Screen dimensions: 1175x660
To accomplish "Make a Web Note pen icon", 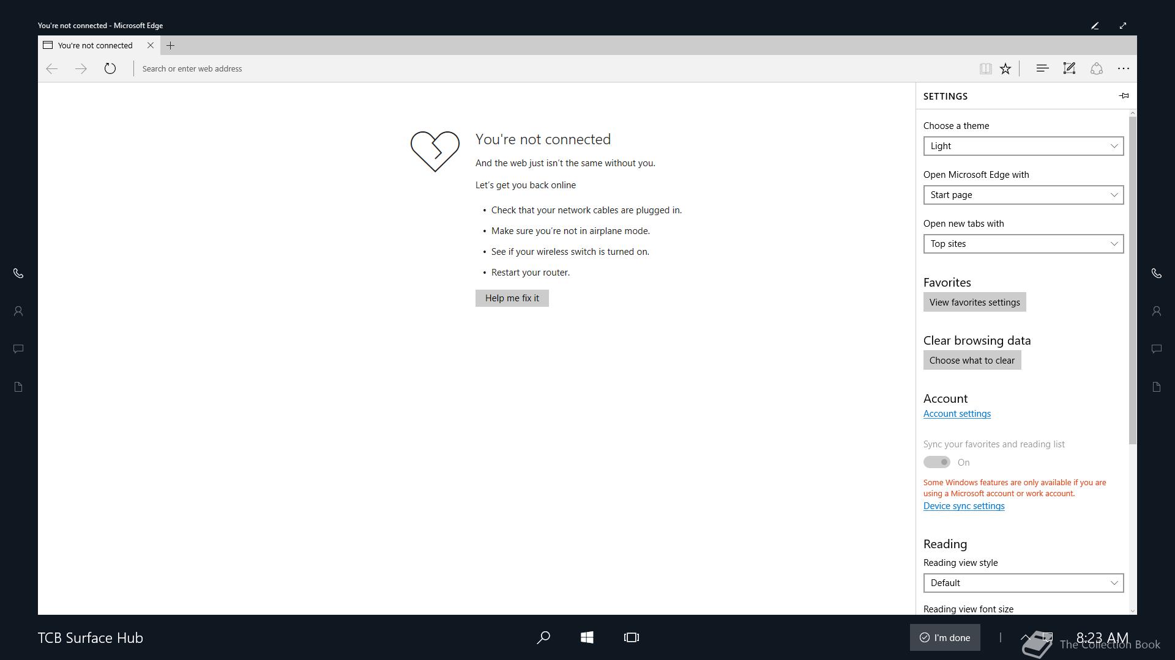I will click(1069, 68).
